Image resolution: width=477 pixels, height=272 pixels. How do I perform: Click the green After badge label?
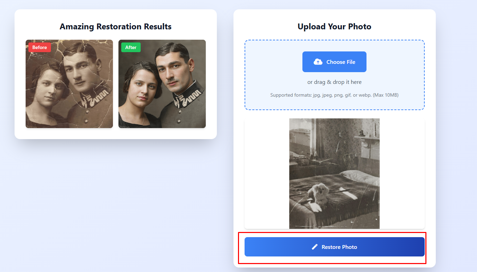tap(131, 47)
